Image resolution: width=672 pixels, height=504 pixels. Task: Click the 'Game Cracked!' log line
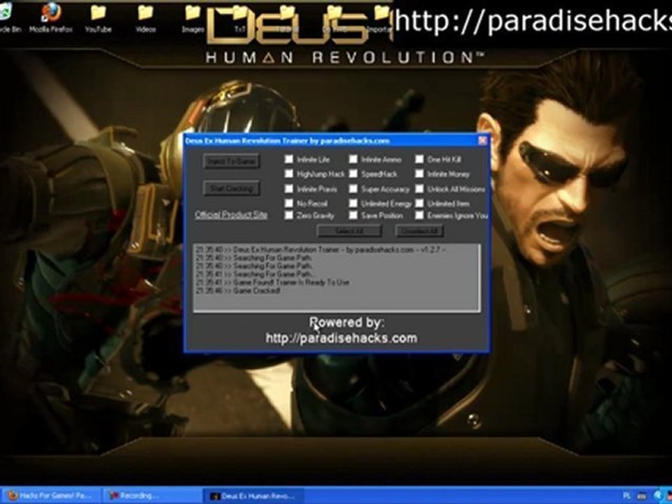[238, 290]
